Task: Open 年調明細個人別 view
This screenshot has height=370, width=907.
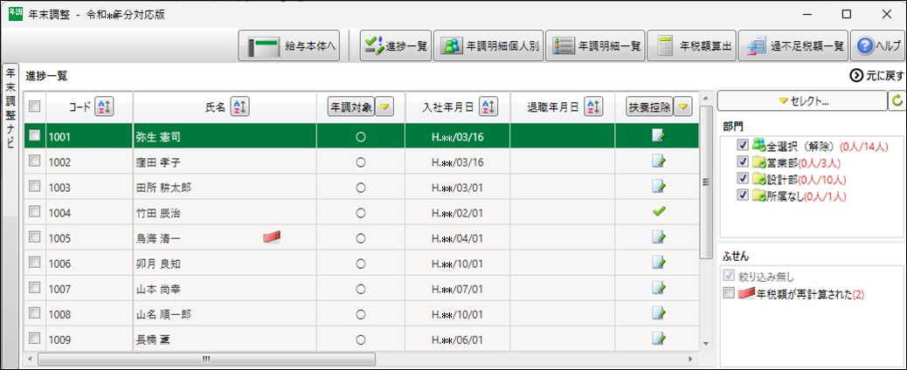Action: (x=488, y=46)
